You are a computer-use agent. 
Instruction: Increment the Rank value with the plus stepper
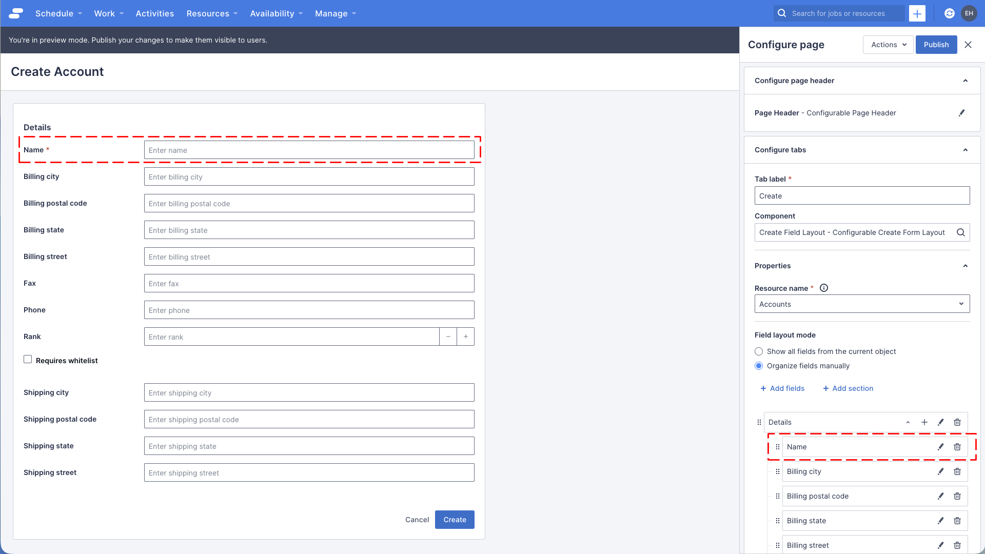pos(465,337)
